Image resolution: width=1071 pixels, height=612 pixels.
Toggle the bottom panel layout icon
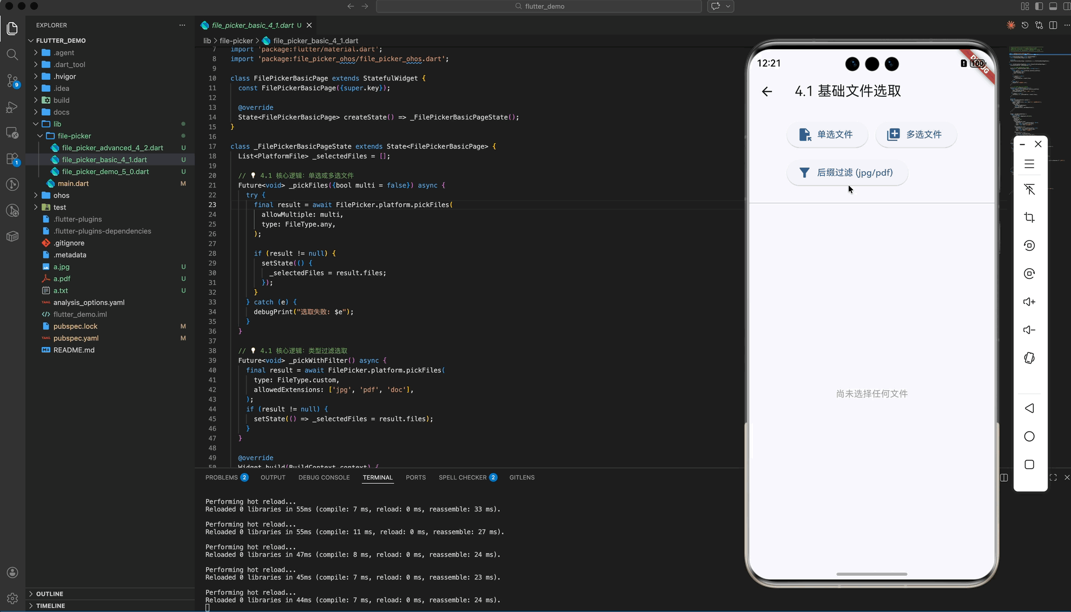(1053, 6)
